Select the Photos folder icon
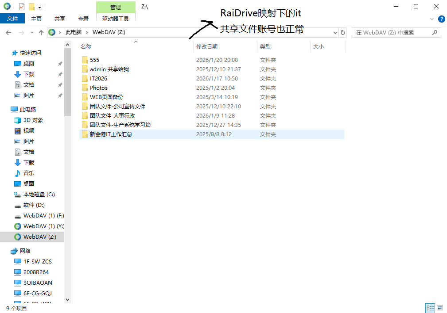This screenshot has height=313, width=447. 84,88
